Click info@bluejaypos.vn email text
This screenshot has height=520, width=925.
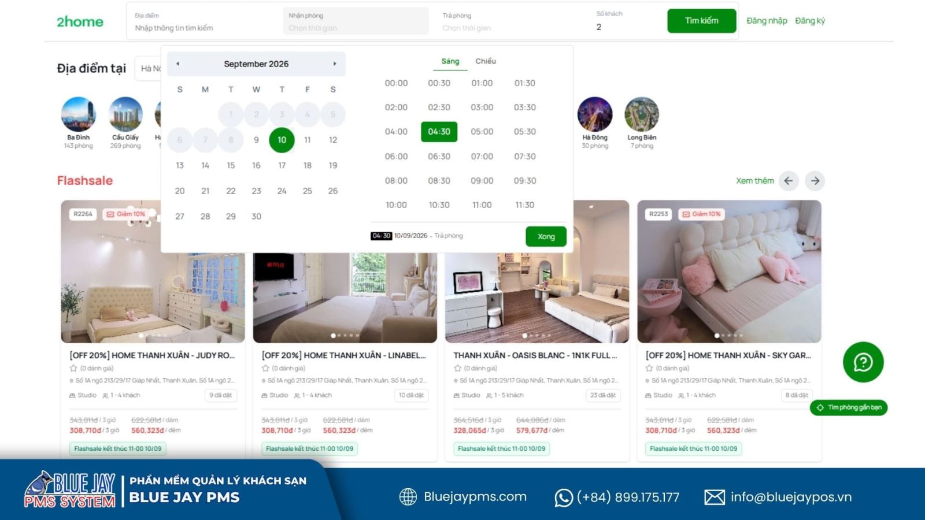(791, 497)
